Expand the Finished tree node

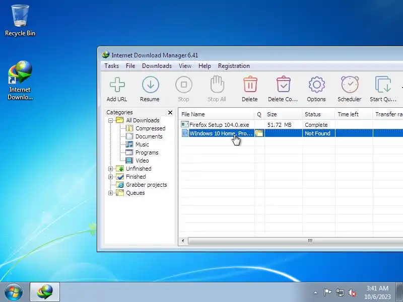coord(110,177)
